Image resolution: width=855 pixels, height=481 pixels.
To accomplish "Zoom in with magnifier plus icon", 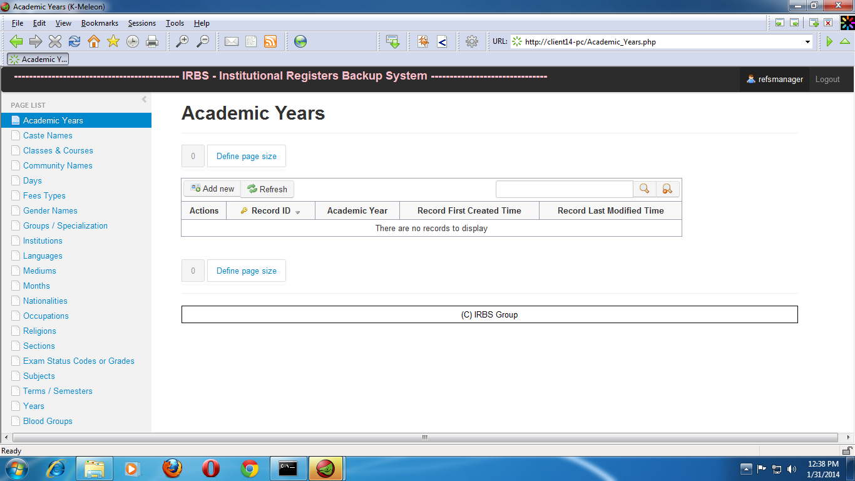I will pyautogui.click(x=182, y=42).
